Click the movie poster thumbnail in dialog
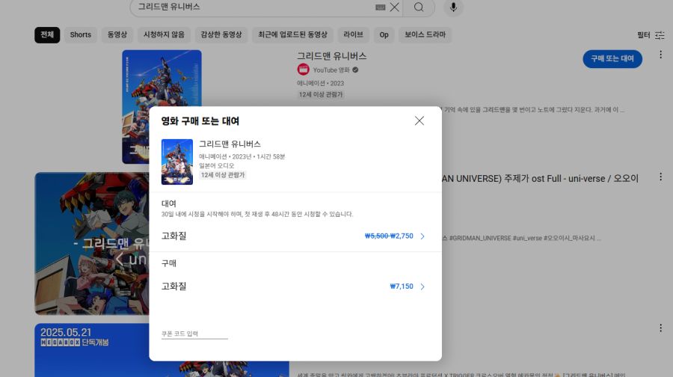Image resolution: width=673 pixels, height=377 pixels. [x=176, y=162]
